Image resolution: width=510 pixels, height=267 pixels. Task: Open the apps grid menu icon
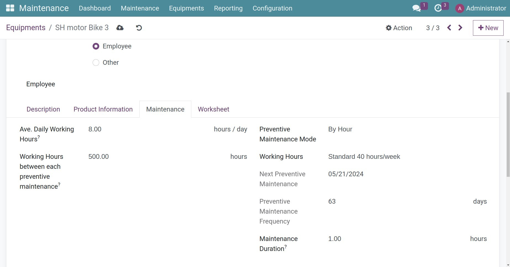[x=10, y=8]
